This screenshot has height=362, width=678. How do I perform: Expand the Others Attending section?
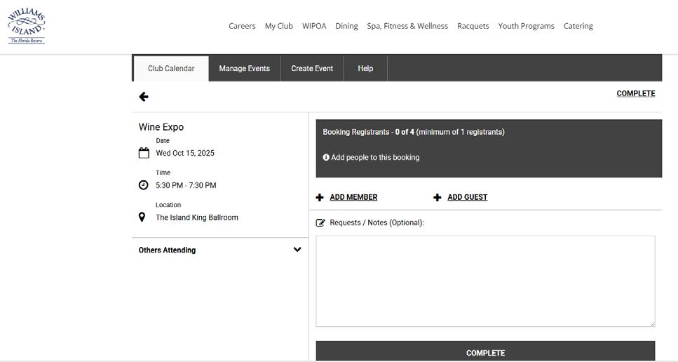[297, 250]
